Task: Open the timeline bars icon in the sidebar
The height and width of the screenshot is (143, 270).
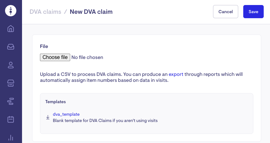Action: 11,101
